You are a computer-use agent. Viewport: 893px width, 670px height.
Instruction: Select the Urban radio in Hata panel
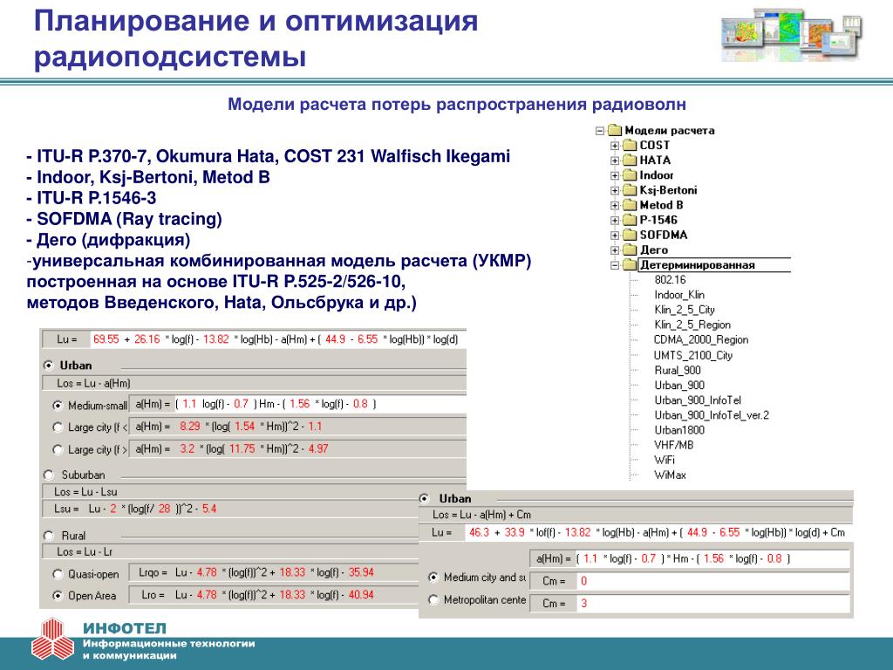point(49,366)
